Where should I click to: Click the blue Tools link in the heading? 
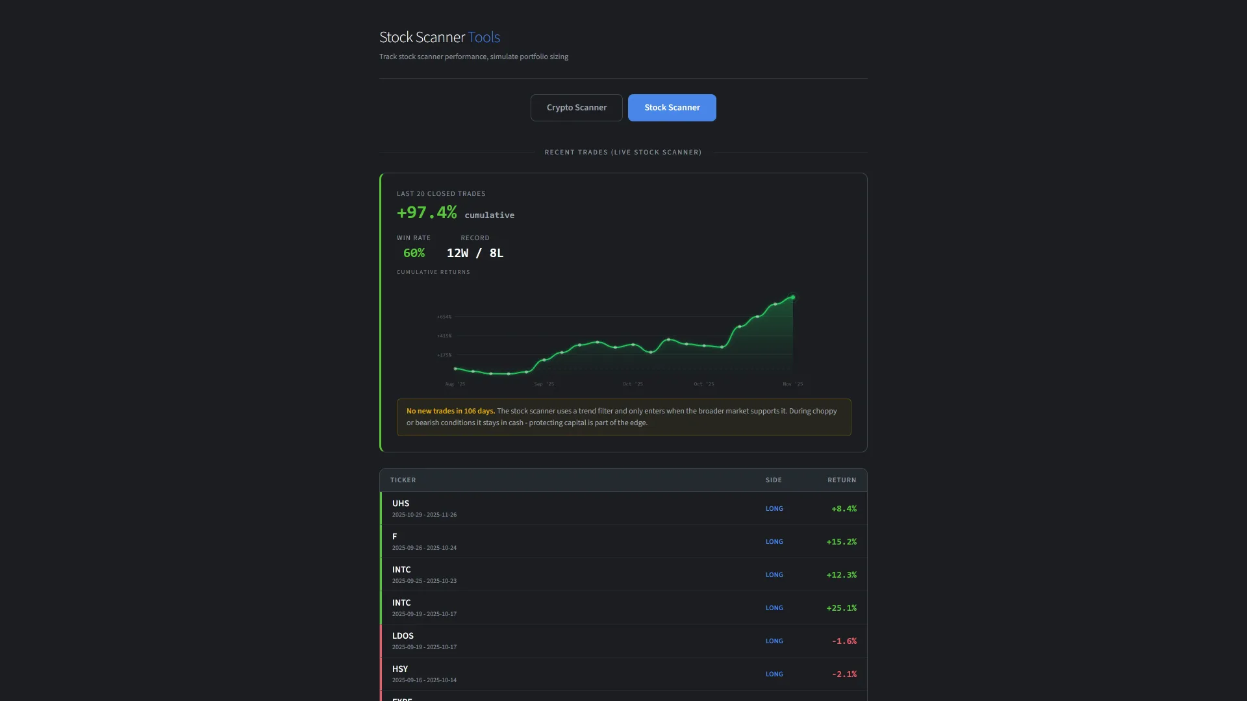tap(483, 37)
